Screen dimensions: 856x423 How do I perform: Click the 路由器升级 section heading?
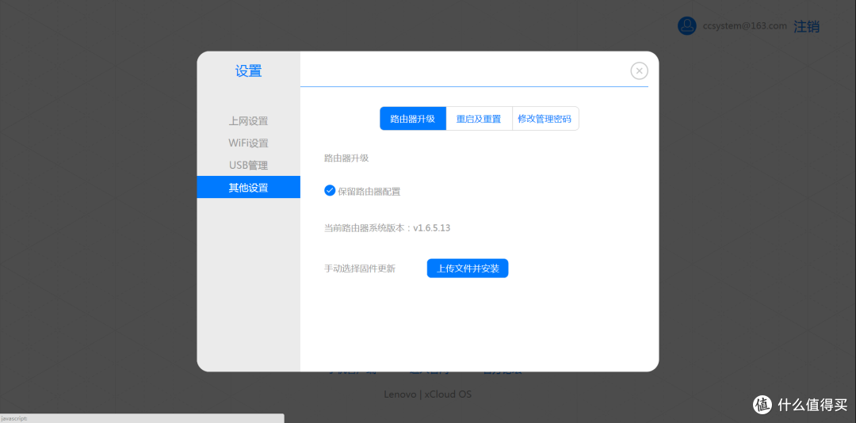[346, 158]
